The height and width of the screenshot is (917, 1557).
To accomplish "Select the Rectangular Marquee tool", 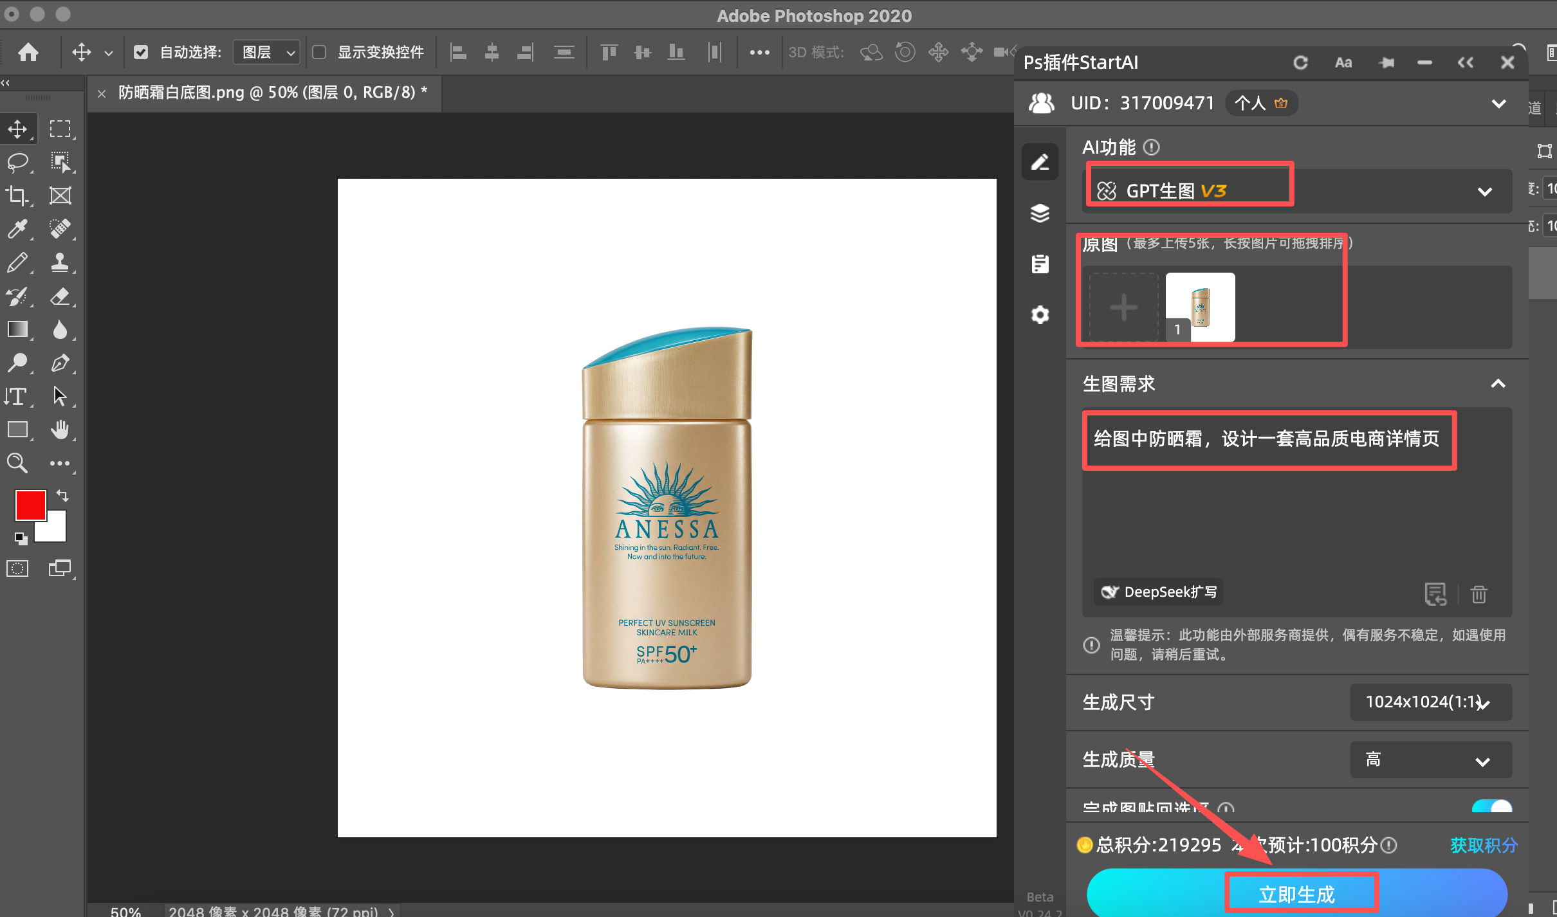I will point(60,129).
